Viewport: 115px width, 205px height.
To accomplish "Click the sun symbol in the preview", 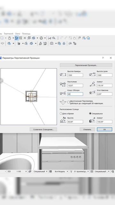I will (2, 81).
